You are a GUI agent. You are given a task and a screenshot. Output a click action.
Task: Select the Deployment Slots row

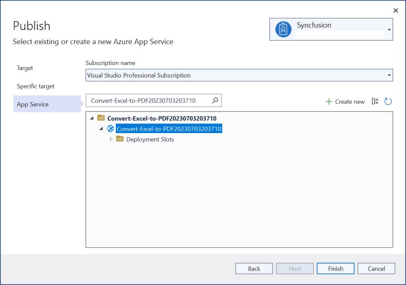[x=150, y=139]
